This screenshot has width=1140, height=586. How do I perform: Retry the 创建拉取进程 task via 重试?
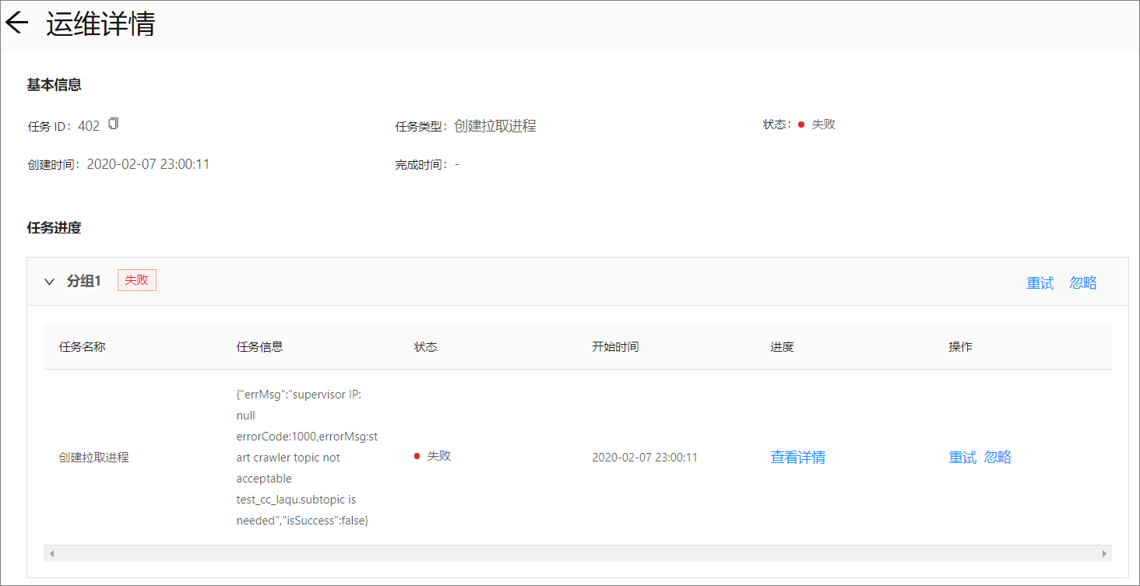[962, 457]
